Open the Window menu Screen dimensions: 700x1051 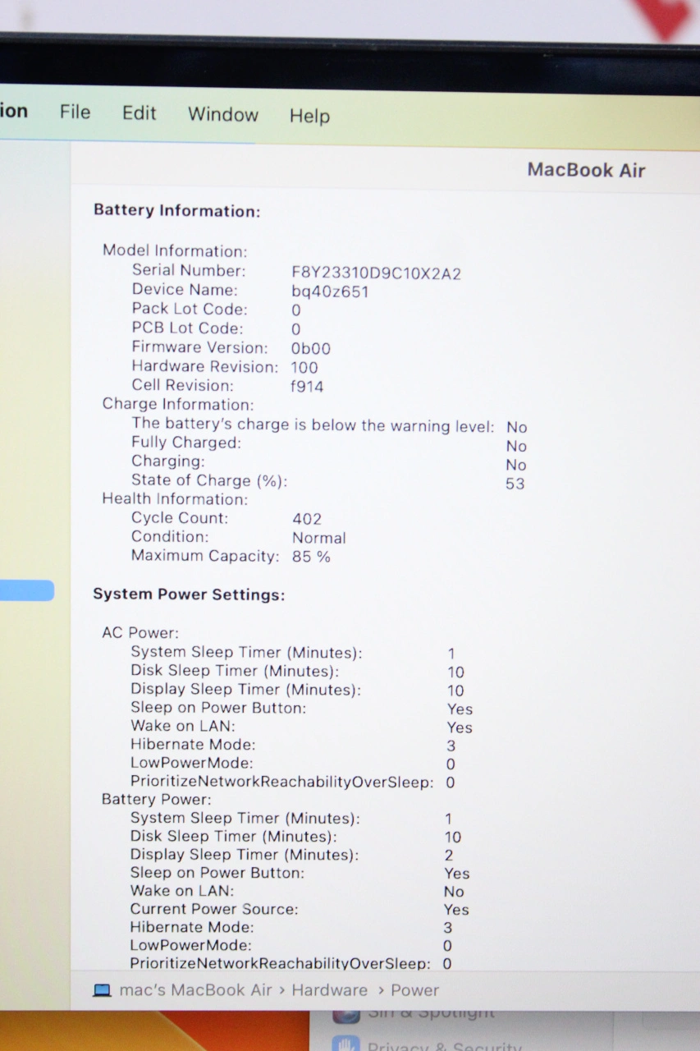pyautogui.click(x=222, y=114)
